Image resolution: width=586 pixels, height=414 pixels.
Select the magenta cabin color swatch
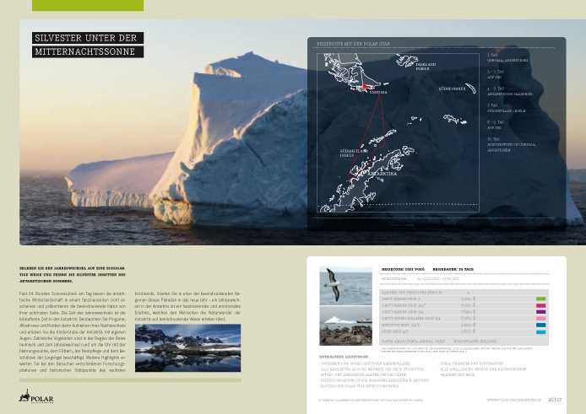point(540,306)
